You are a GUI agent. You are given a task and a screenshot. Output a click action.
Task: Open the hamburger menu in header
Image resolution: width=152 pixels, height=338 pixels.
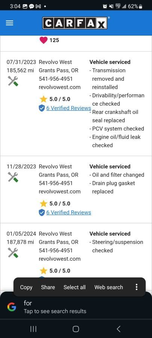coord(9,23)
